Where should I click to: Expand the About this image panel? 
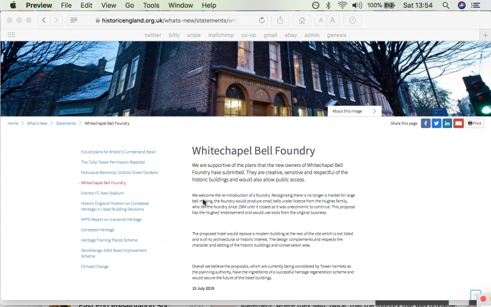click(354, 111)
